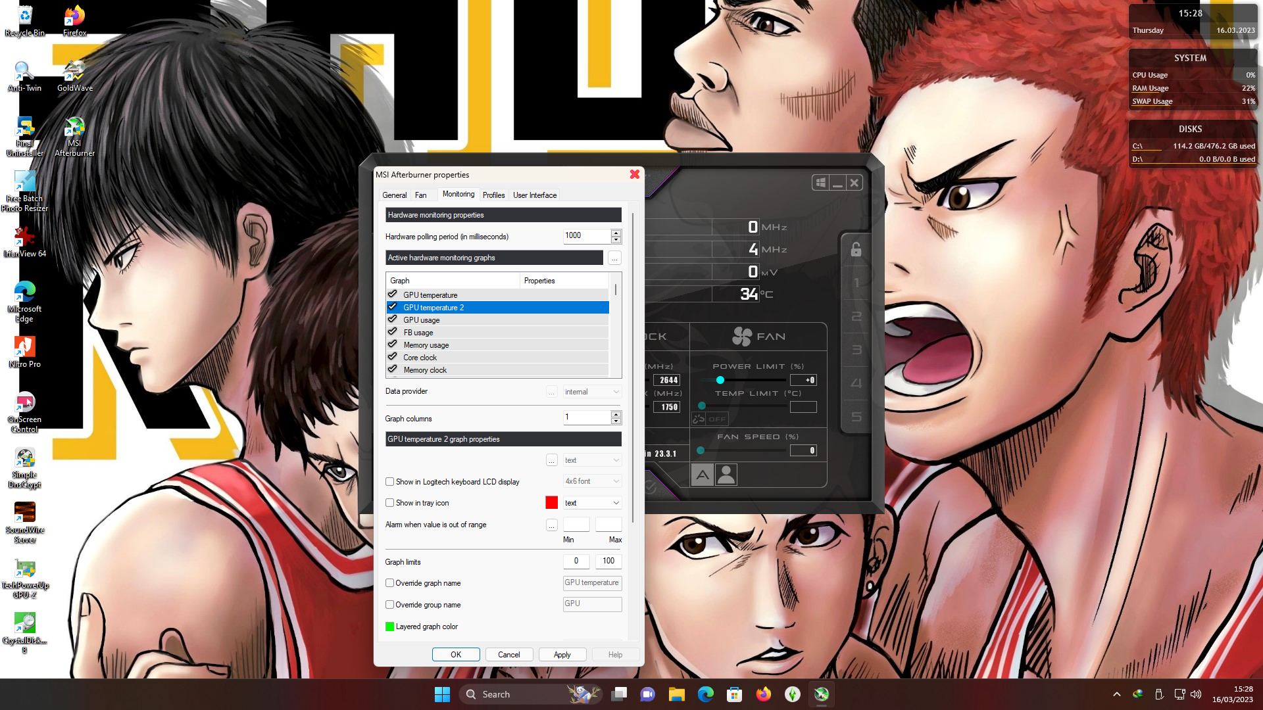Enable Show in Logitech keyboard LCD display

coord(390,482)
